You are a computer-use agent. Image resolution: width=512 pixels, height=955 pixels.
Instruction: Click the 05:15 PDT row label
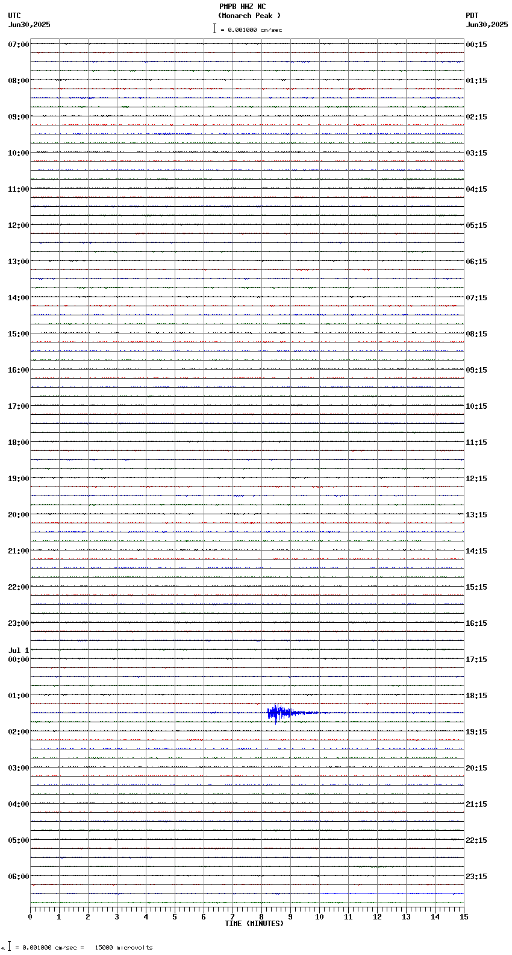click(476, 225)
